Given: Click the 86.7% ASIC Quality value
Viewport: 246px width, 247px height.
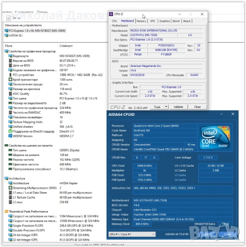Looking at the screenshot, I should click(x=63, y=94).
